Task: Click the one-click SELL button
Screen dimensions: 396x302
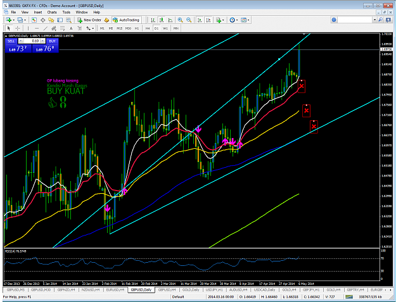Action: (x=11, y=41)
